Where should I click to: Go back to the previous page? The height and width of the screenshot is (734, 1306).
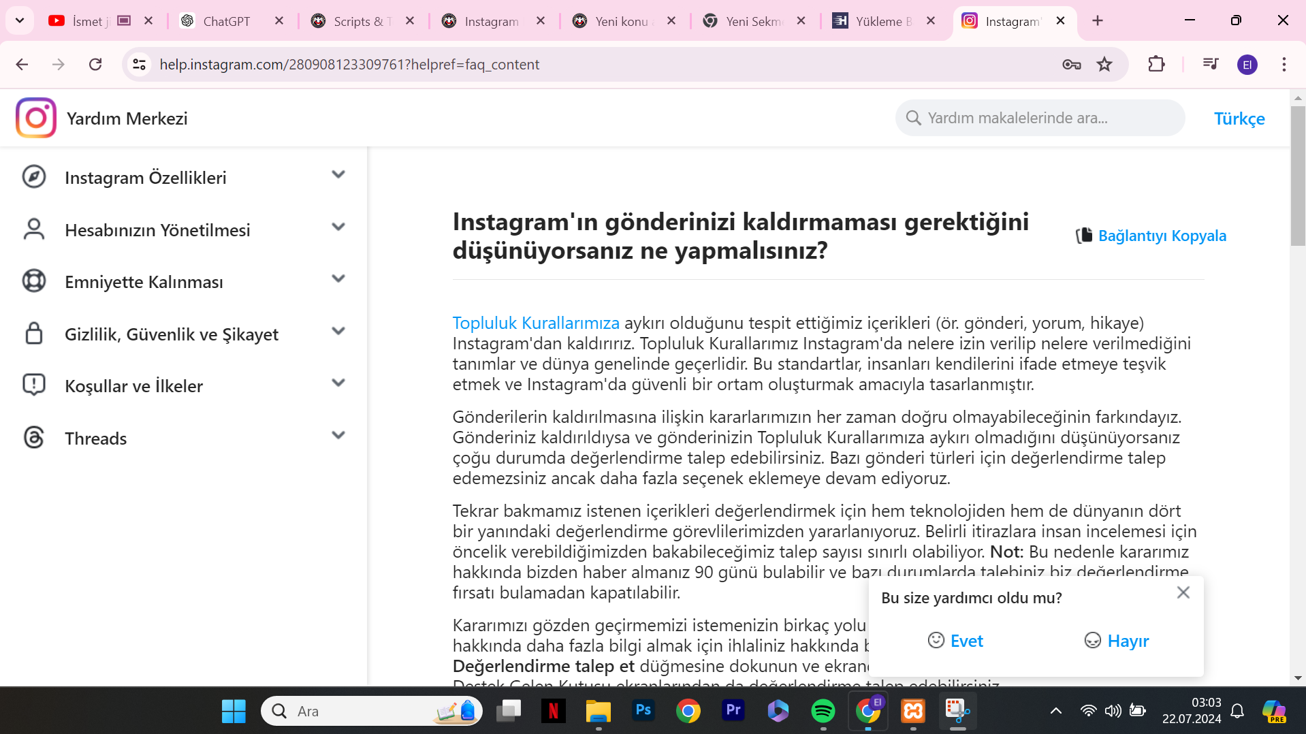tap(22, 65)
